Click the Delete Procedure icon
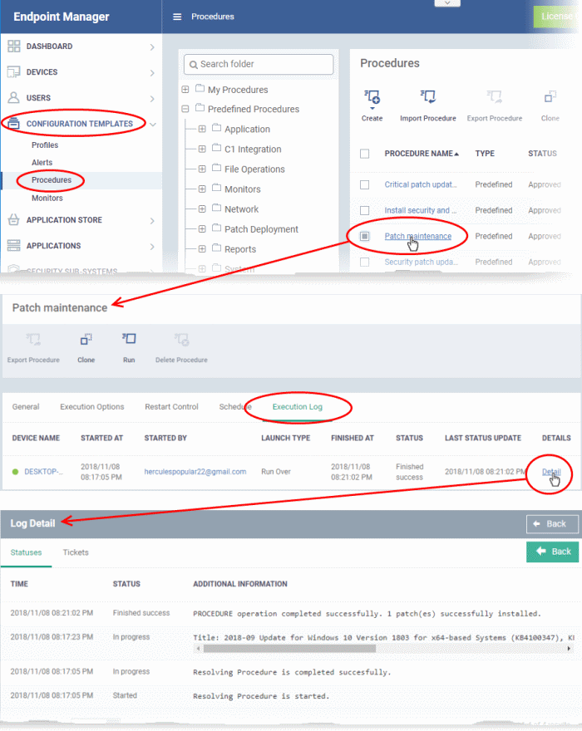 (181, 339)
